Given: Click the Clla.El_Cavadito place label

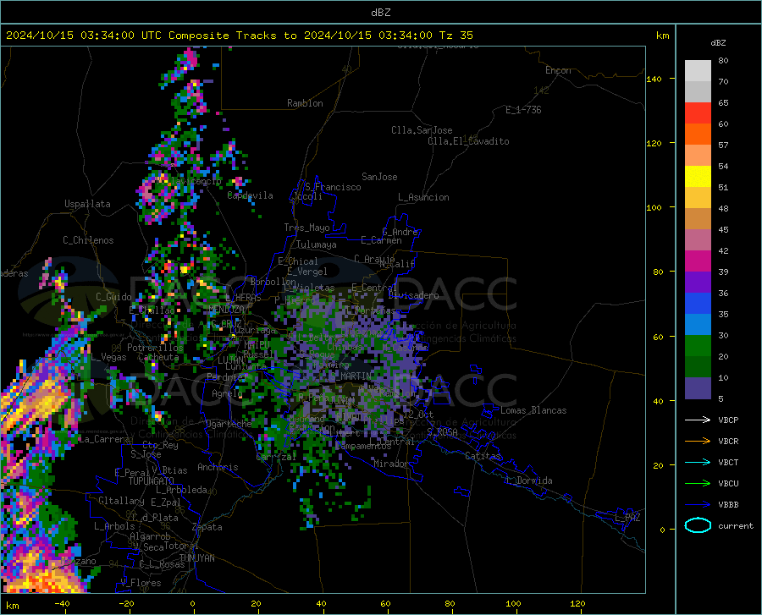Looking at the screenshot, I should (x=468, y=141).
